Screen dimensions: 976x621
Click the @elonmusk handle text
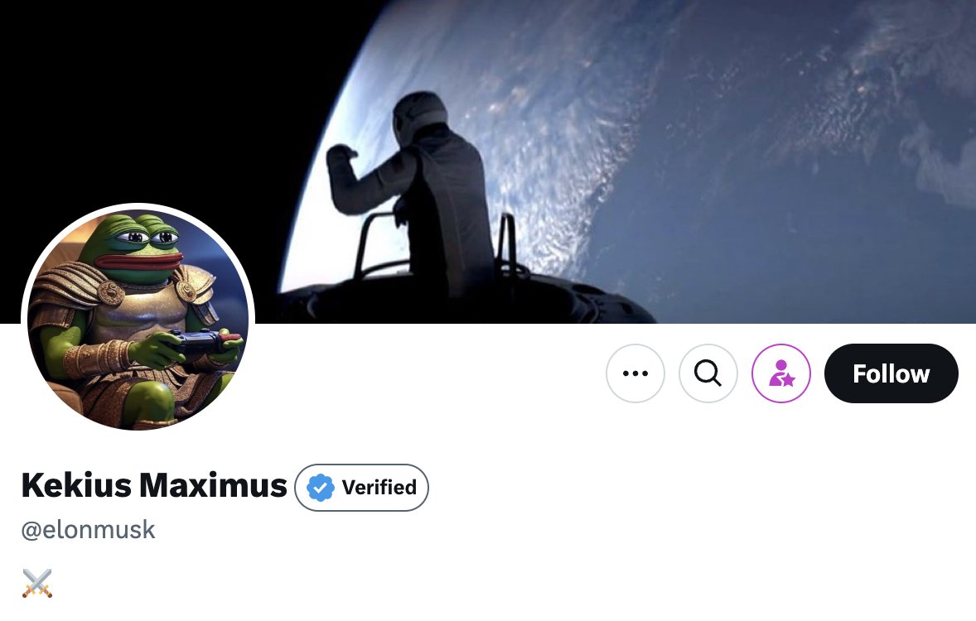click(89, 530)
